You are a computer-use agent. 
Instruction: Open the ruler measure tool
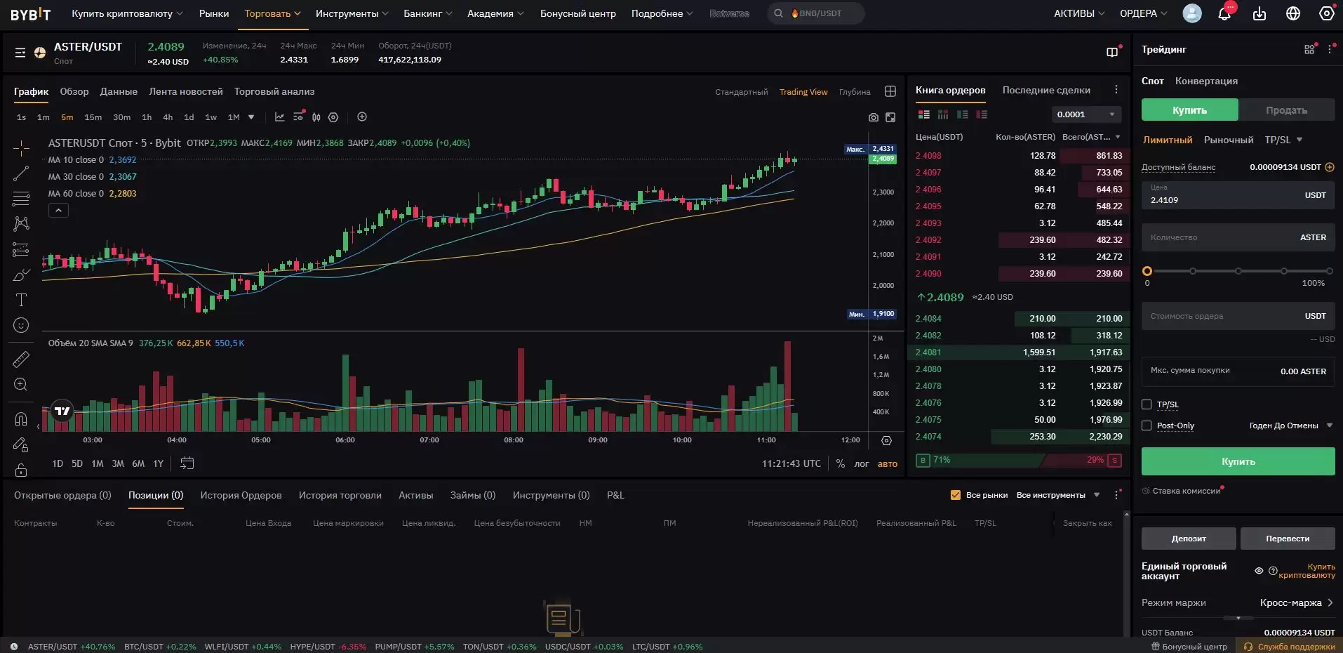point(21,360)
